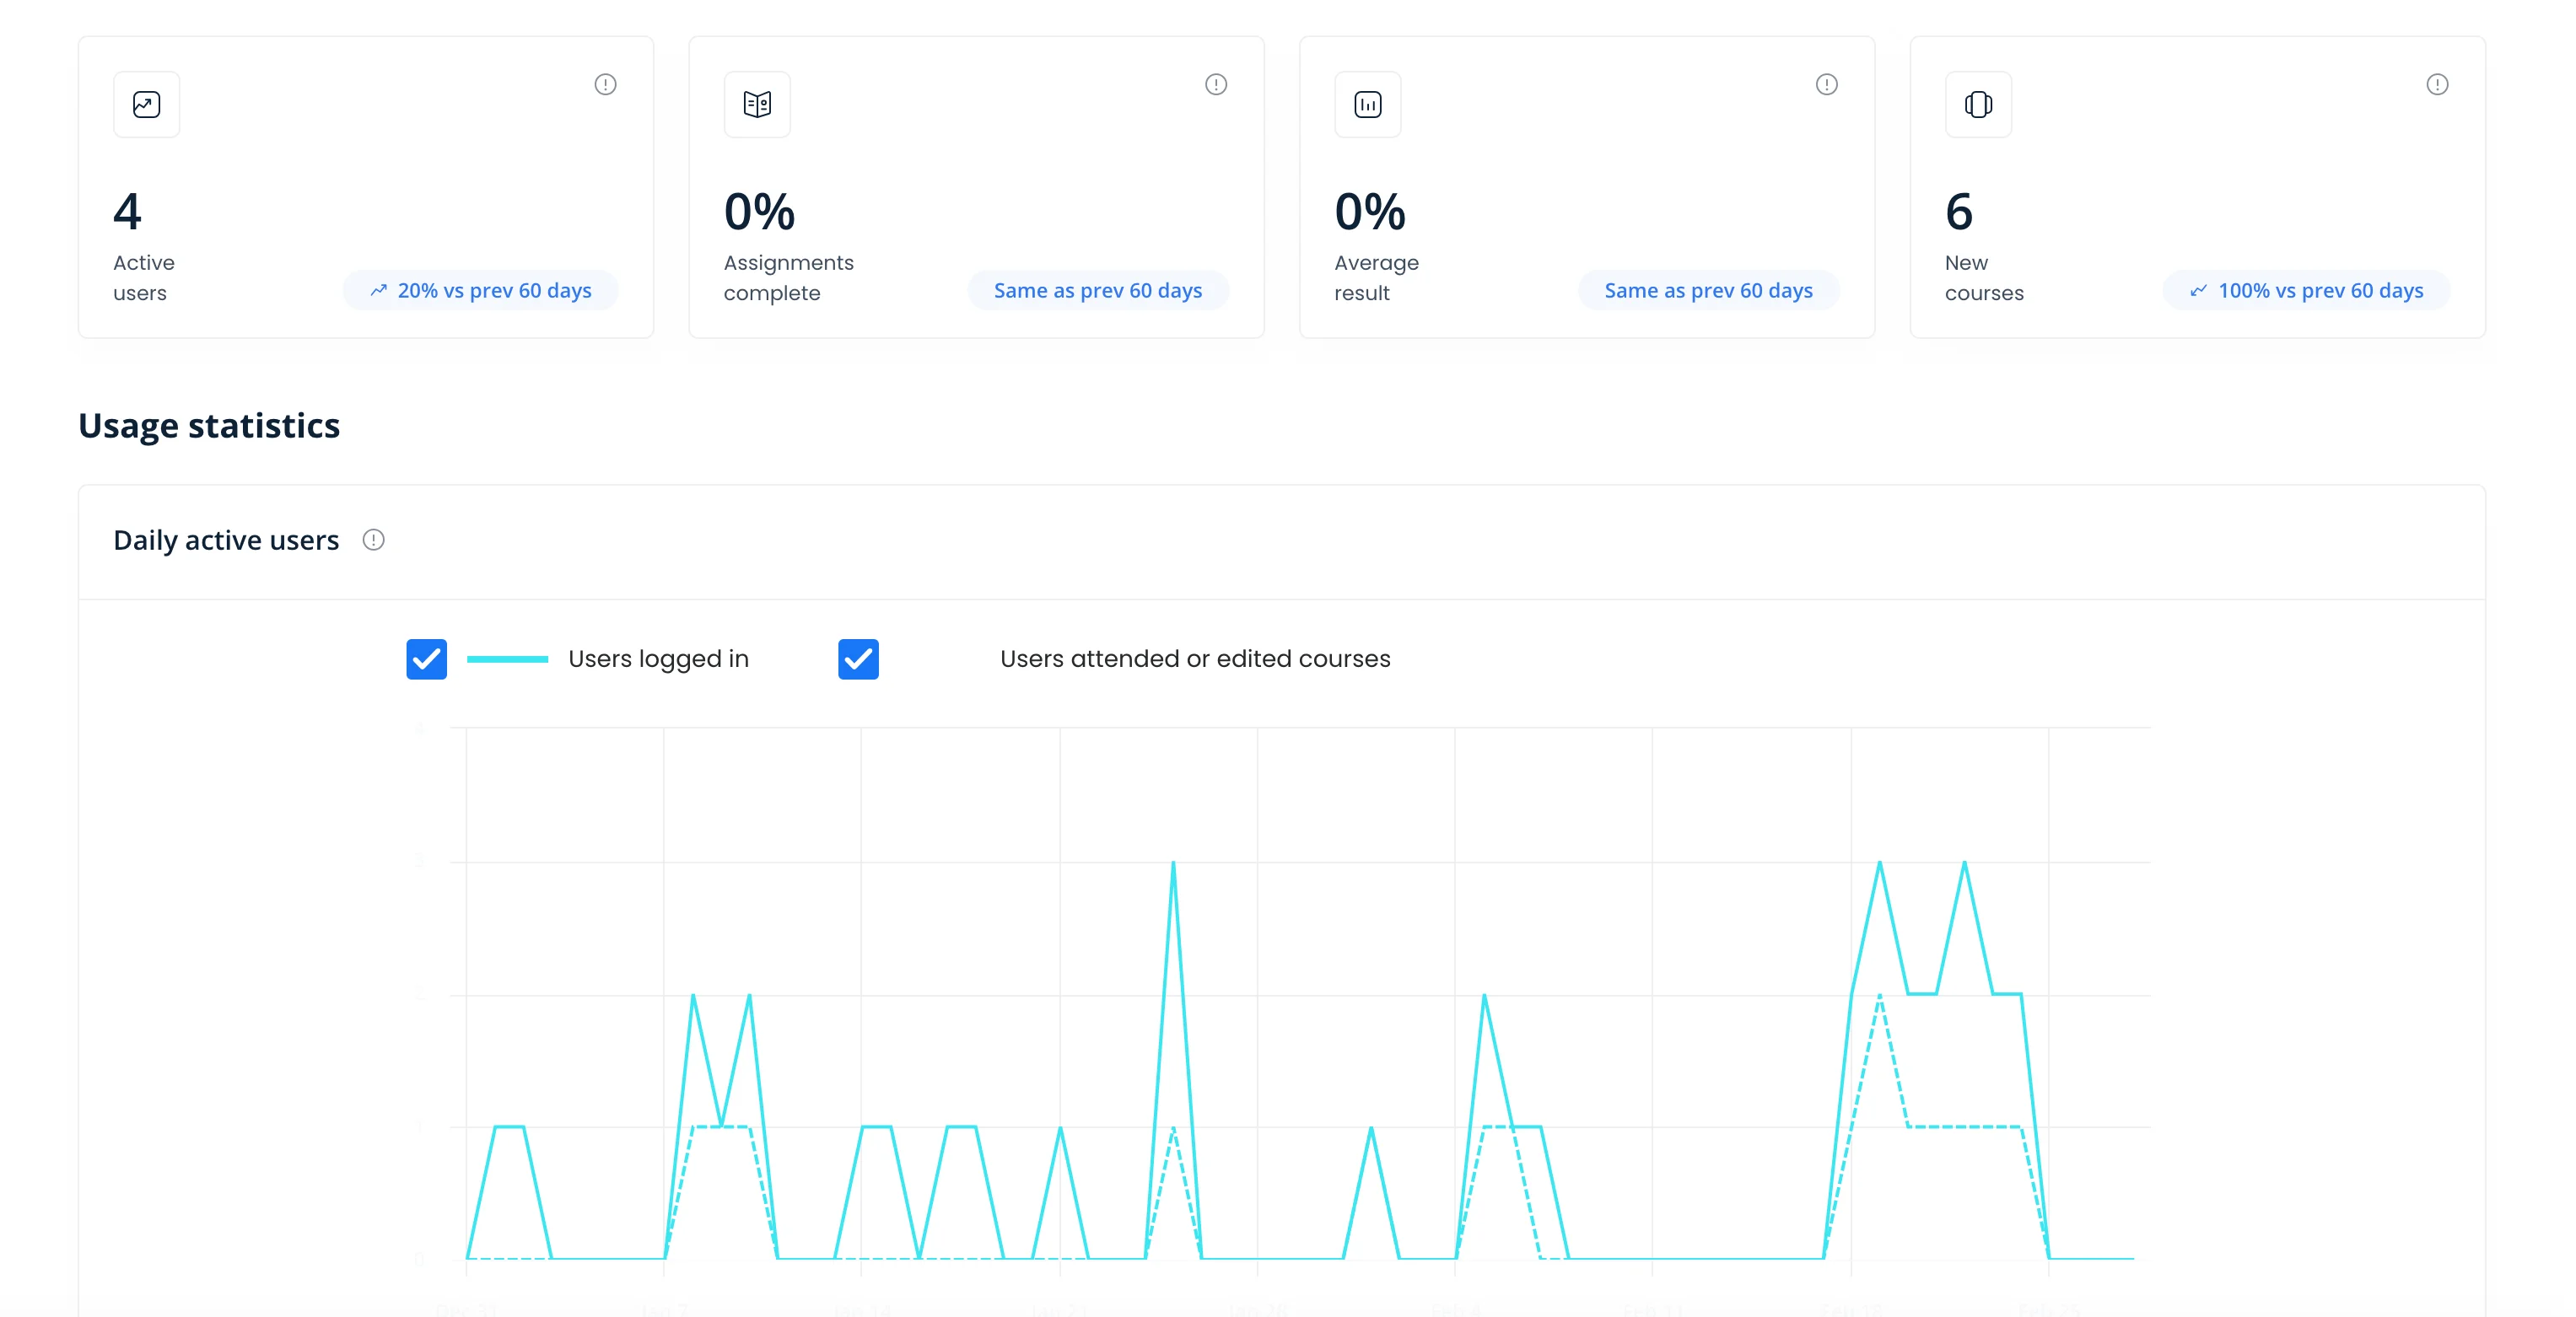Uncheck Users attended or edited courses checkbox
Screen dimensions: 2576x1317
point(858,658)
